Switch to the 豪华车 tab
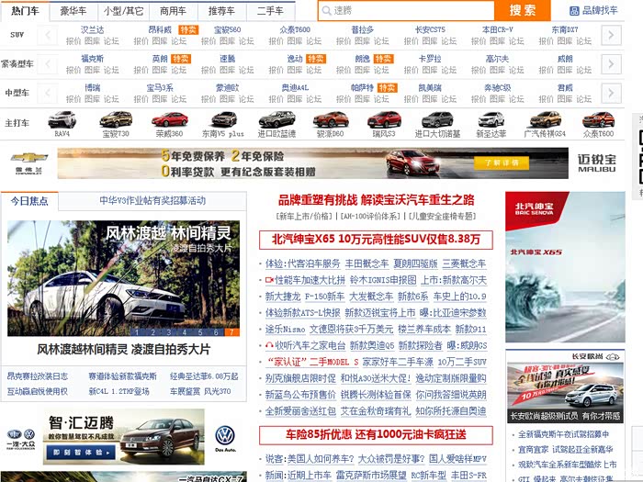 click(x=73, y=11)
